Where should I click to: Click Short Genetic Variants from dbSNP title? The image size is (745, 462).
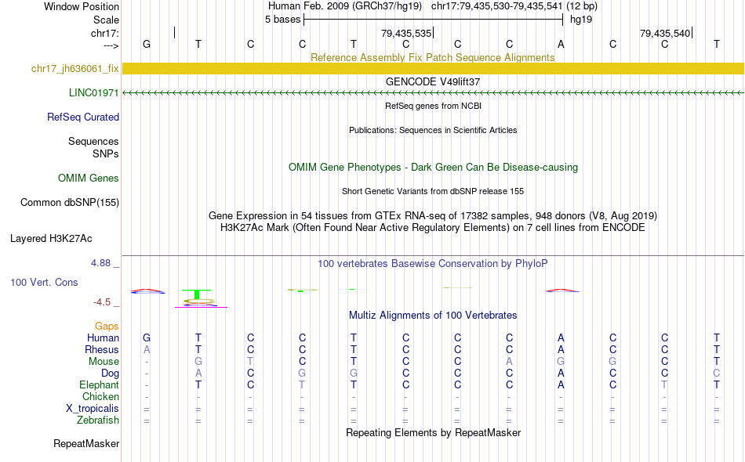click(x=433, y=191)
